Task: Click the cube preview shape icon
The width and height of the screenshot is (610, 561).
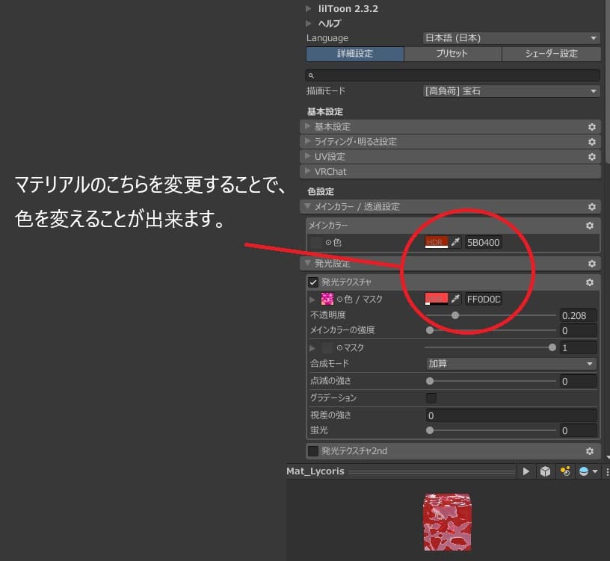Action: pyautogui.click(x=545, y=471)
